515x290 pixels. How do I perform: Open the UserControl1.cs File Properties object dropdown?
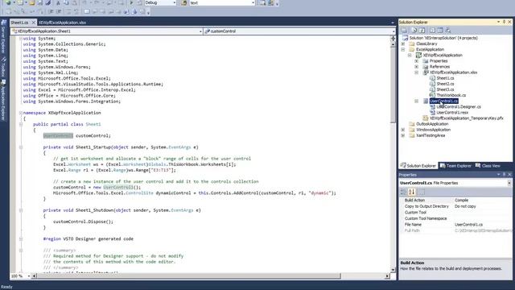509,183
